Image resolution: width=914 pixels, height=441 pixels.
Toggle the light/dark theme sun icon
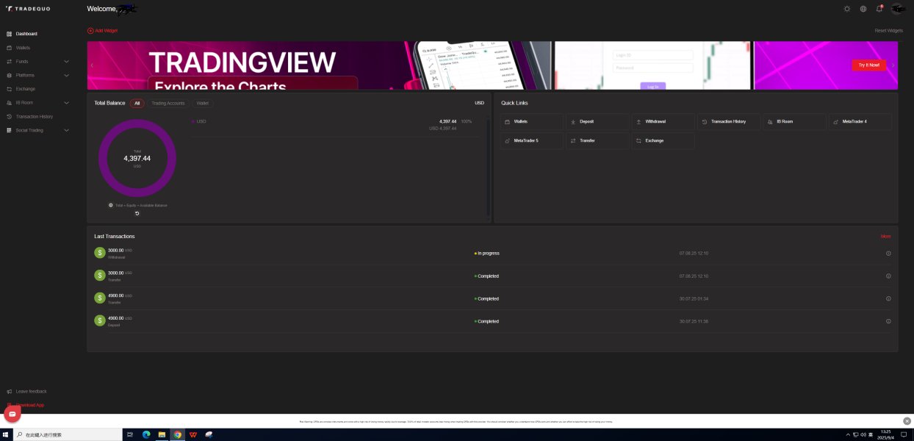pos(847,9)
